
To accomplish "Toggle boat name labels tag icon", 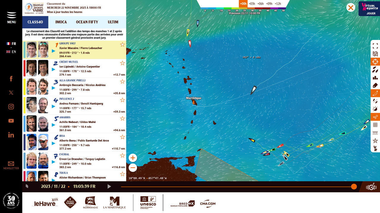I will click(375, 85).
